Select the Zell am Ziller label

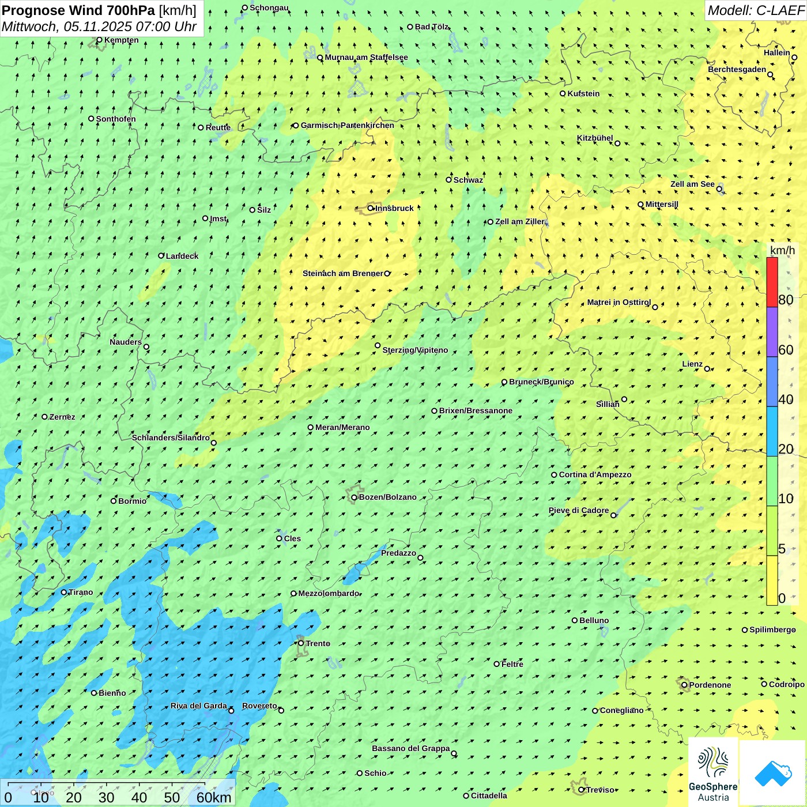pyautogui.click(x=520, y=222)
